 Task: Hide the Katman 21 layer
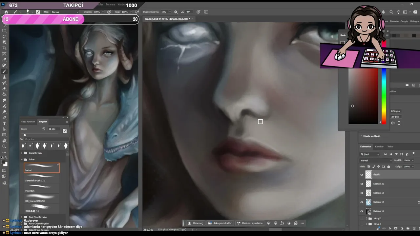pos(362,184)
